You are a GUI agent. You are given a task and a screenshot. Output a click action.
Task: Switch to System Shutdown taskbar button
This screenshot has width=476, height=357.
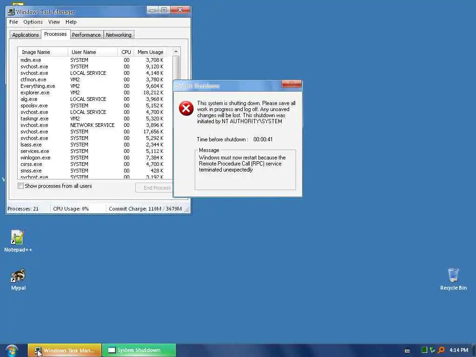point(139,350)
